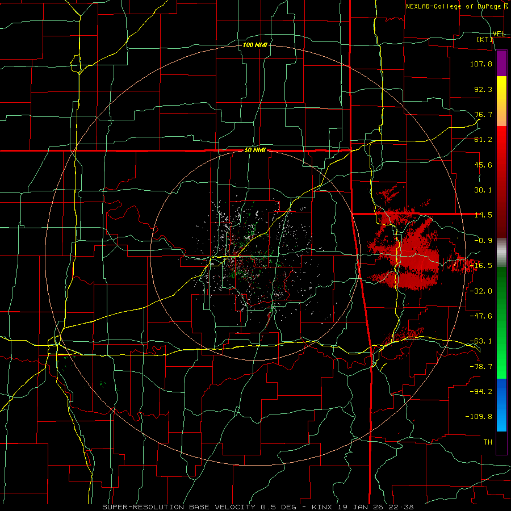Click the -47.6 velocity scale value
This screenshot has width=511, height=511.
tap(481, 316)
